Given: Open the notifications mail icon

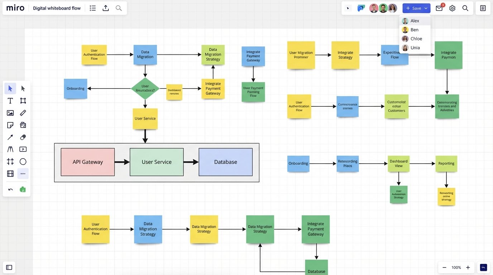Looking at the screenshot, I should coord(439,8).
